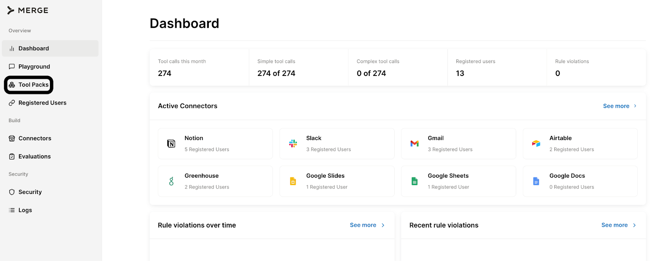655x261 pixels.
Task: Click the Overview section label
Action: [x=20, y=31]
